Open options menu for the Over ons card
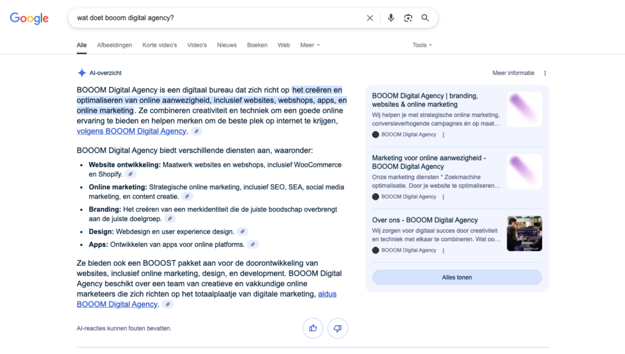 [x=443, y=250]
